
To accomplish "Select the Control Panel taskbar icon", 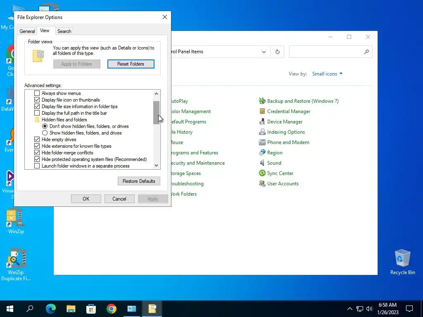I will coord(132,309).
